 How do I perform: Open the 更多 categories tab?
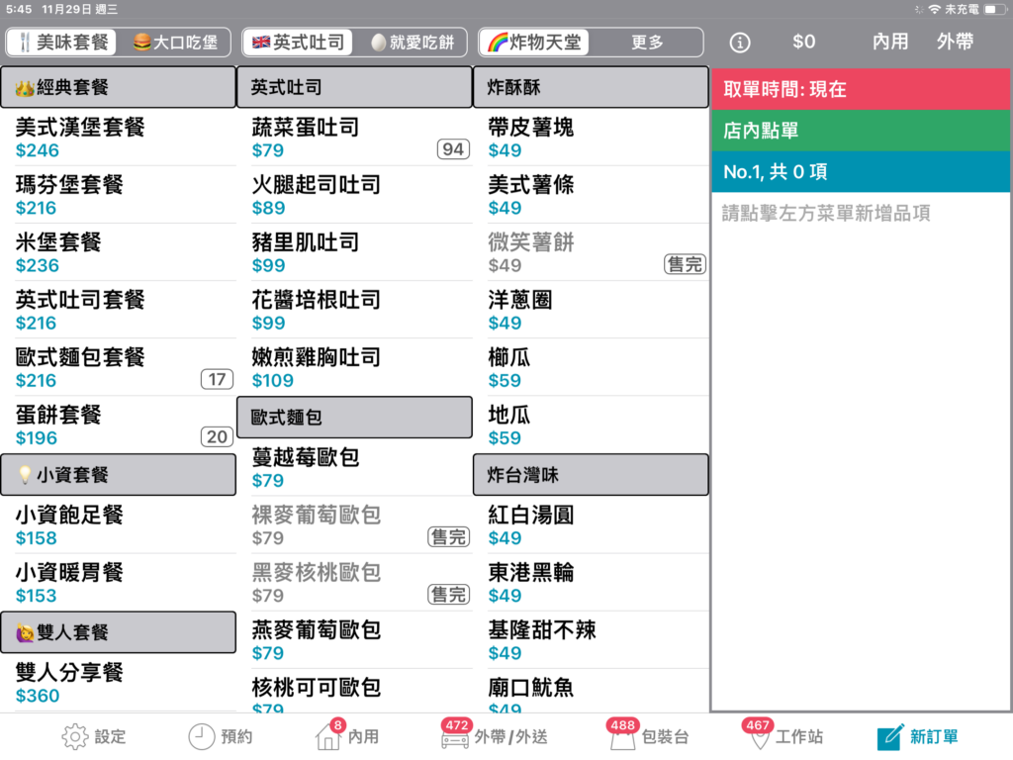[x=647, y=43]
